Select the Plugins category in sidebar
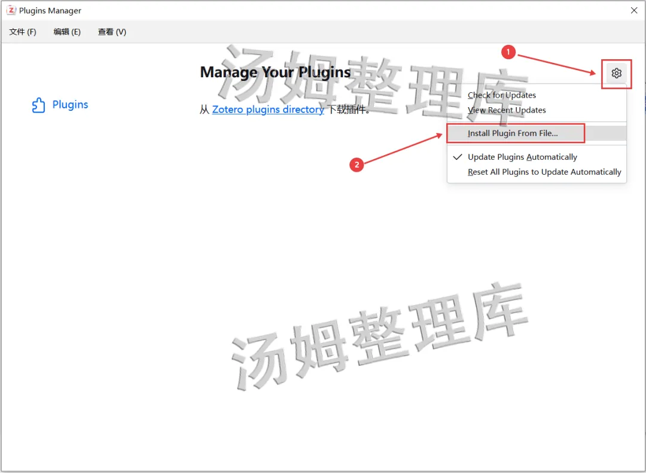 pos(60,105)
